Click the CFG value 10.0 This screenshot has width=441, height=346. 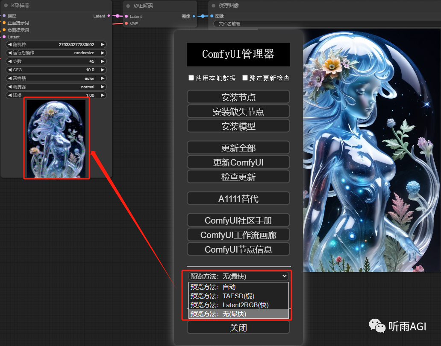click(90, 70)
